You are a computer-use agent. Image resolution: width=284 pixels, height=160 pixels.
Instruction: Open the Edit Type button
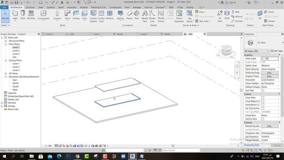276,51
